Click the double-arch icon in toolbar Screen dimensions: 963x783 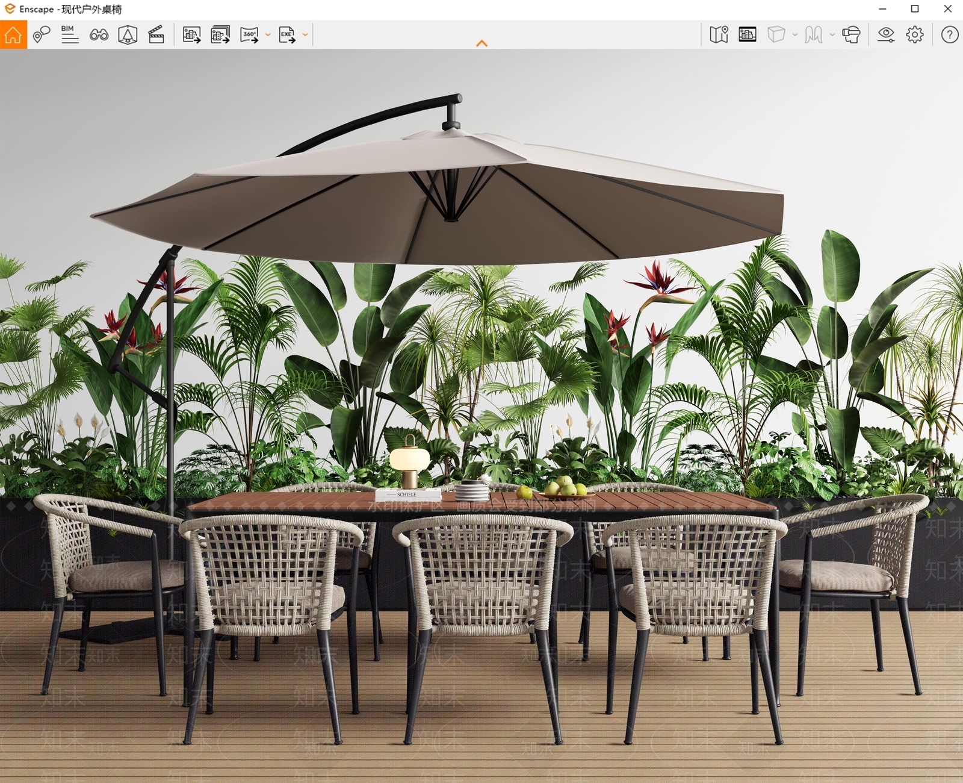click(814, 35)
